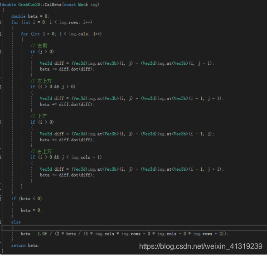Click the '// 上方' comment

[39, 116]
